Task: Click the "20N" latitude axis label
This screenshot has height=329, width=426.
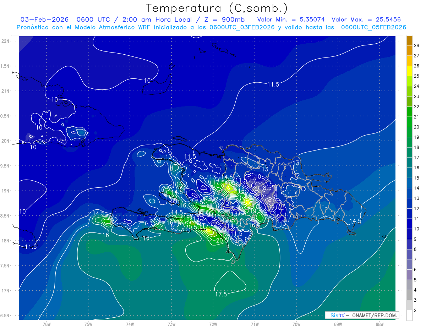Action: (6, 141)
